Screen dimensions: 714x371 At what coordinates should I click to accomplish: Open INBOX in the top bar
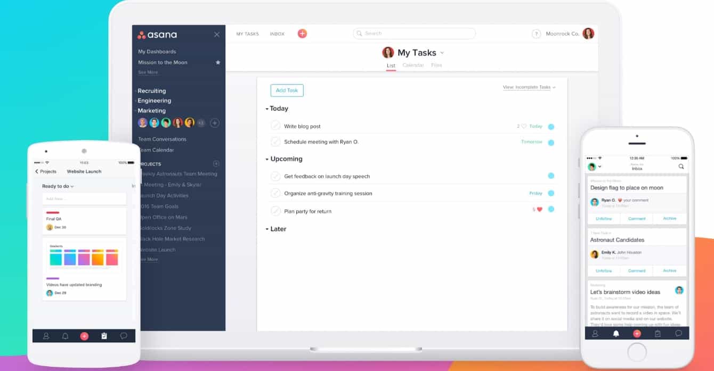[x=277, y=34]
